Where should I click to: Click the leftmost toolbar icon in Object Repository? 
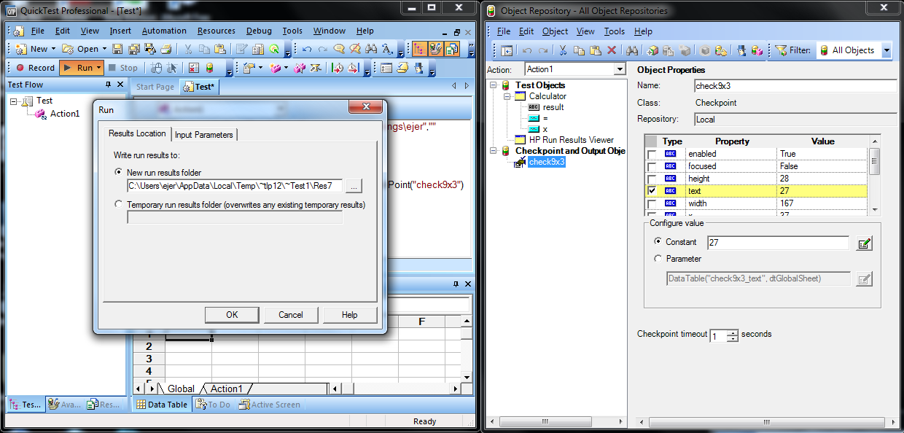point(507,50)
